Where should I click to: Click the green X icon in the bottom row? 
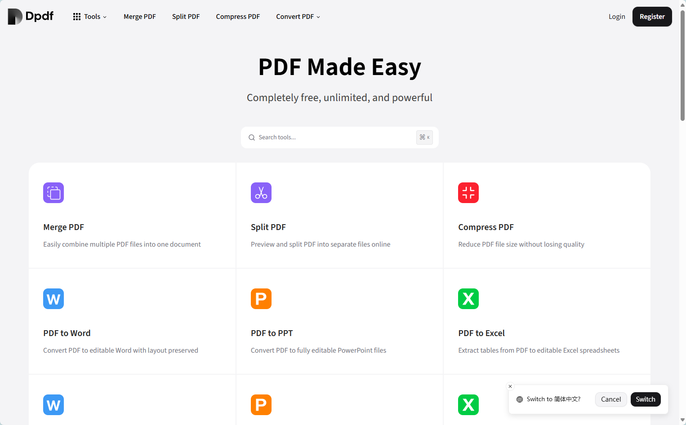[x=468, y=405]
